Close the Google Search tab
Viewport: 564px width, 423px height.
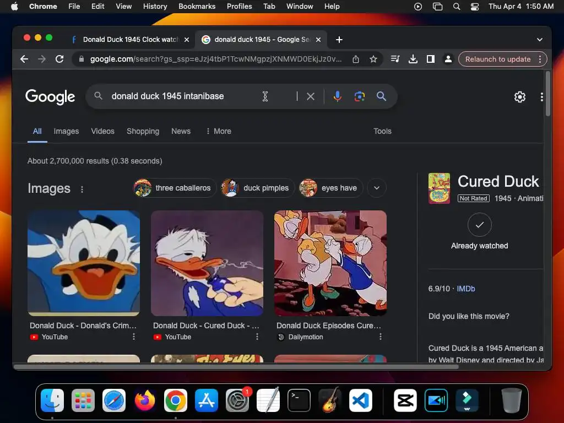pos(318,40)
